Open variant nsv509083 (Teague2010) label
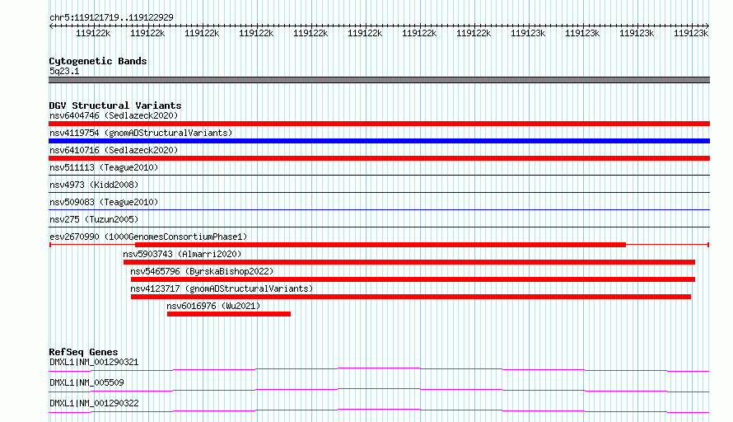733x422 pixels. tap(104, 202)
